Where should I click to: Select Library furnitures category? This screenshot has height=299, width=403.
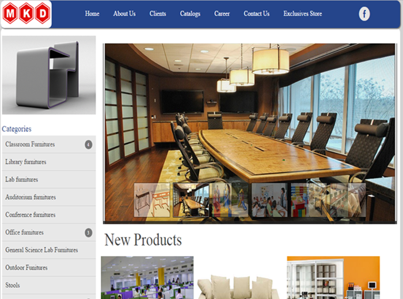click(x=26, y=162)
